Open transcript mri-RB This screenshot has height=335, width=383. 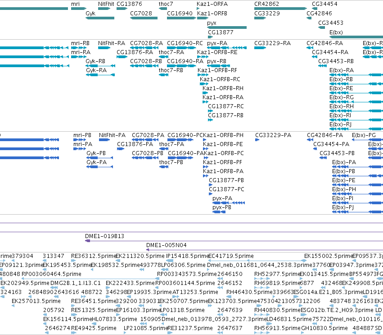click(80, 43)
